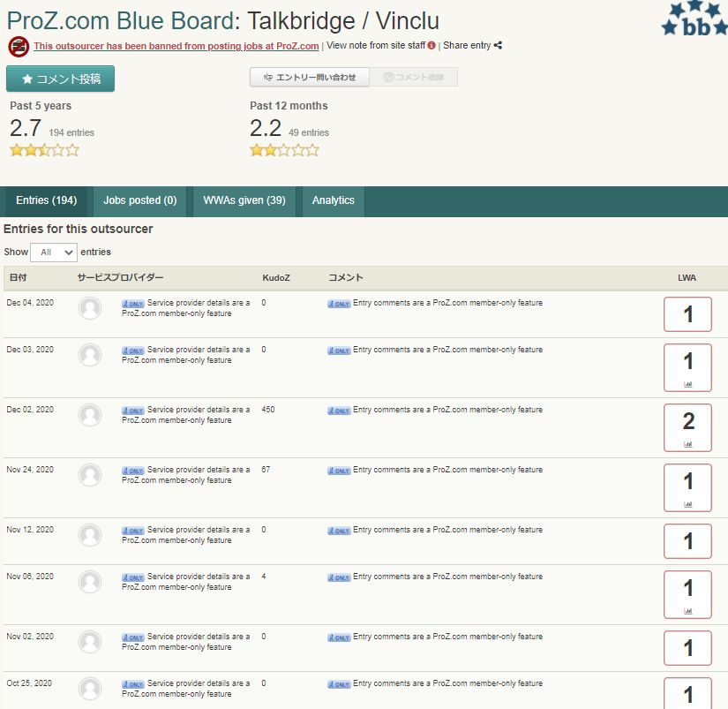Switch to the Entries (194) tab
728x709 pixels.
tap(46, 200)
